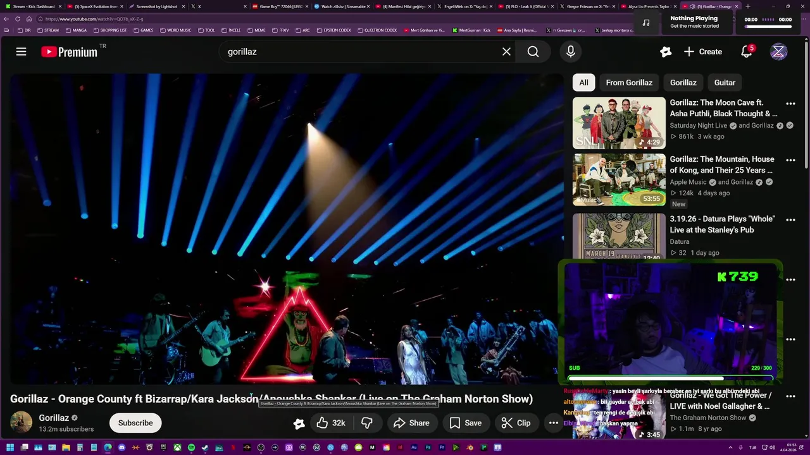The width and height of the screenshot is (810, 455).
Task: Switch to Stream - Kick Dashboard tab
Action: click(x=34, y=6)
